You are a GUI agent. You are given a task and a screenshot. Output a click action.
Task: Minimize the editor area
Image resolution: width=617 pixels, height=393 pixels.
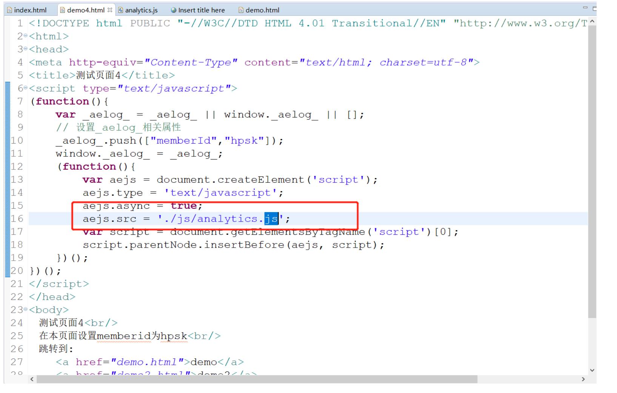(x=585, y=8)
